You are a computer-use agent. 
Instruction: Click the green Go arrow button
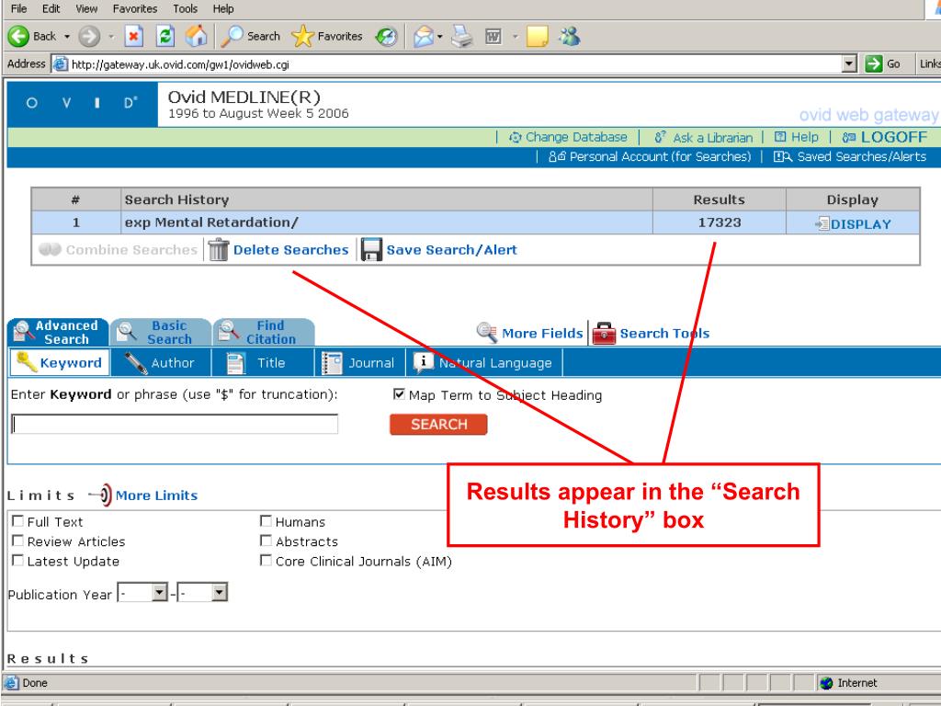click(x=874, y=63)
